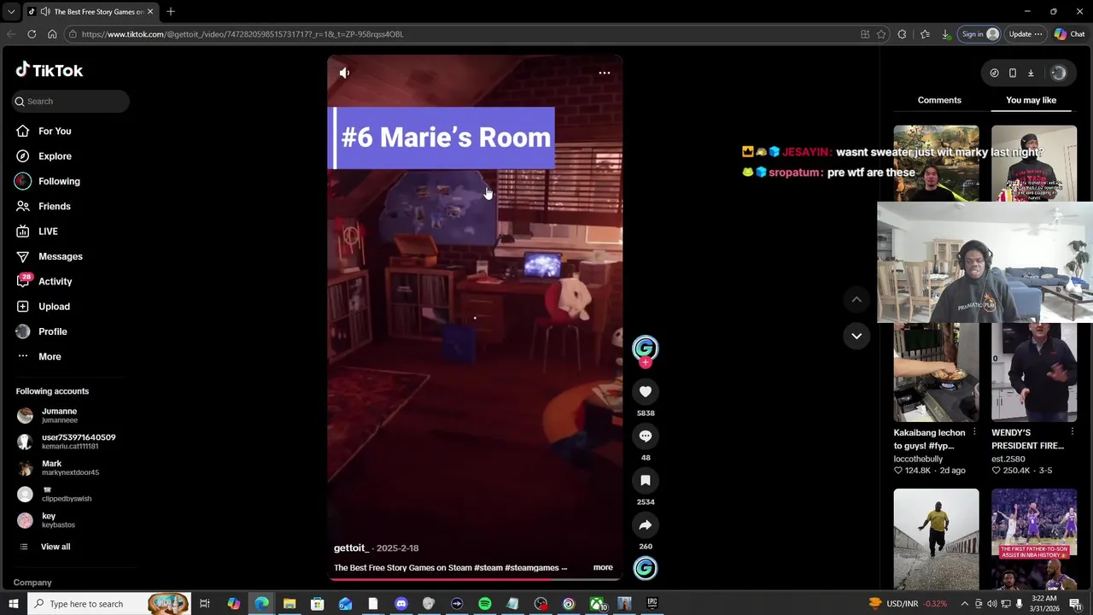Sign in to the browser profile
Screen dimensions: 1093x615
[979, 34]
